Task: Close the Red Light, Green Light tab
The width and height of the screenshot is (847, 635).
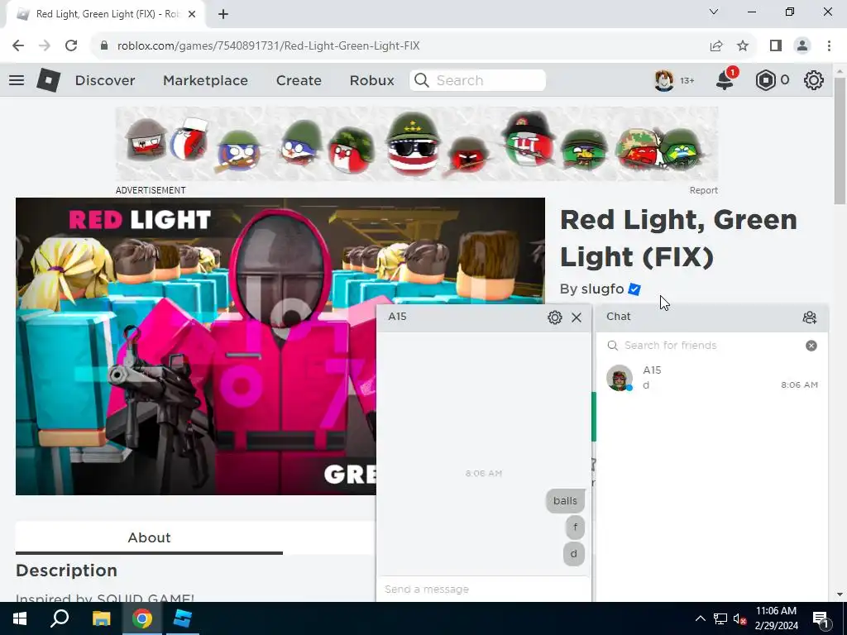Action: click(192, 14)
